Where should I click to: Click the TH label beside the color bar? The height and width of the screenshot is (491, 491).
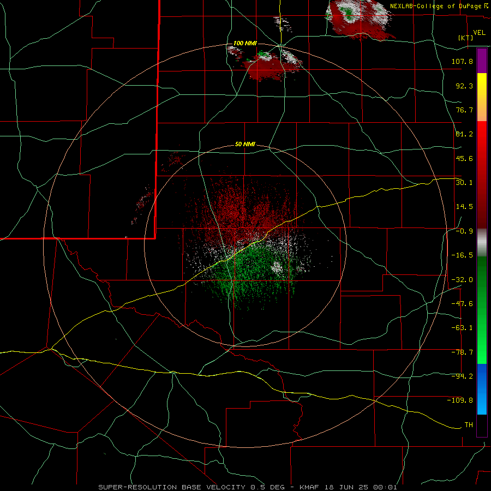469,424
